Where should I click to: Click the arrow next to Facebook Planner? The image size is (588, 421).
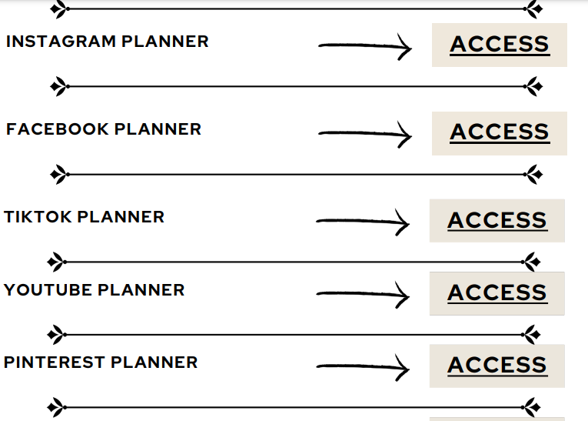pos(365,135)
